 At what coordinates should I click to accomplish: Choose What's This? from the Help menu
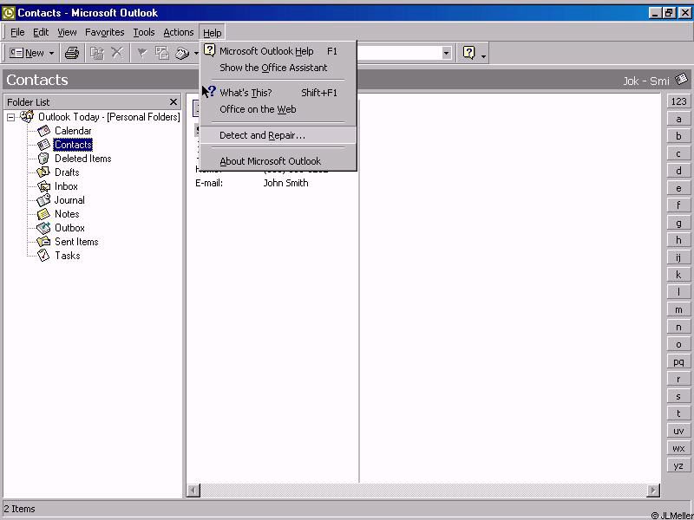278,93
